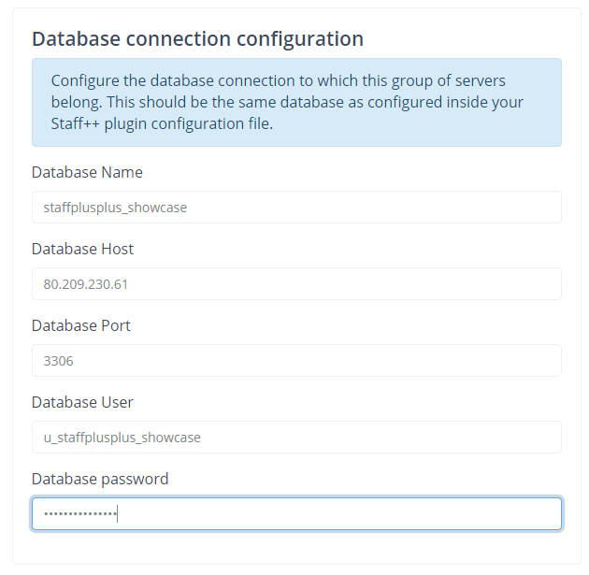589x575 pixels.
Task: Focus the Database password field
Action: tap(296, 513)
